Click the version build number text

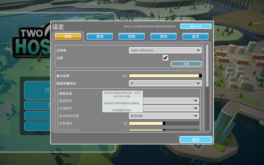(150, 26)
